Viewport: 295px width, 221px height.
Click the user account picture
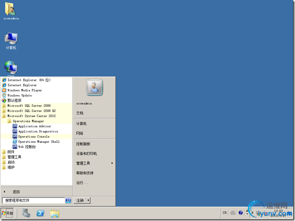[94, 88]
